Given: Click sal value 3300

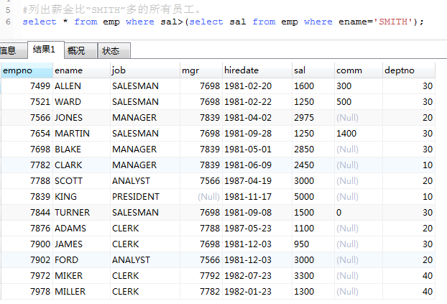Looking at the screenshot, I should point(313,276).
